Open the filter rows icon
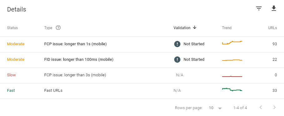Image resolution: width=284 pixels, height=116 pixels. (259, 8)
